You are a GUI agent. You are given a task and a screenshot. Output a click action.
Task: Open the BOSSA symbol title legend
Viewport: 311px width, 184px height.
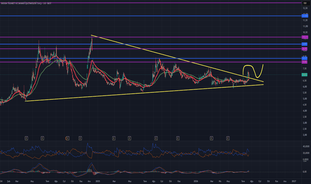tap(26, 3)
